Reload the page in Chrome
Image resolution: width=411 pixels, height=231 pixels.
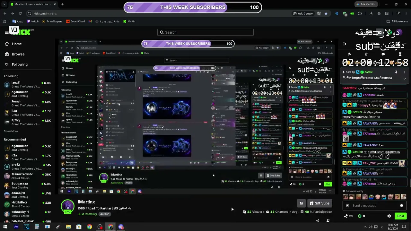[20, 13]
